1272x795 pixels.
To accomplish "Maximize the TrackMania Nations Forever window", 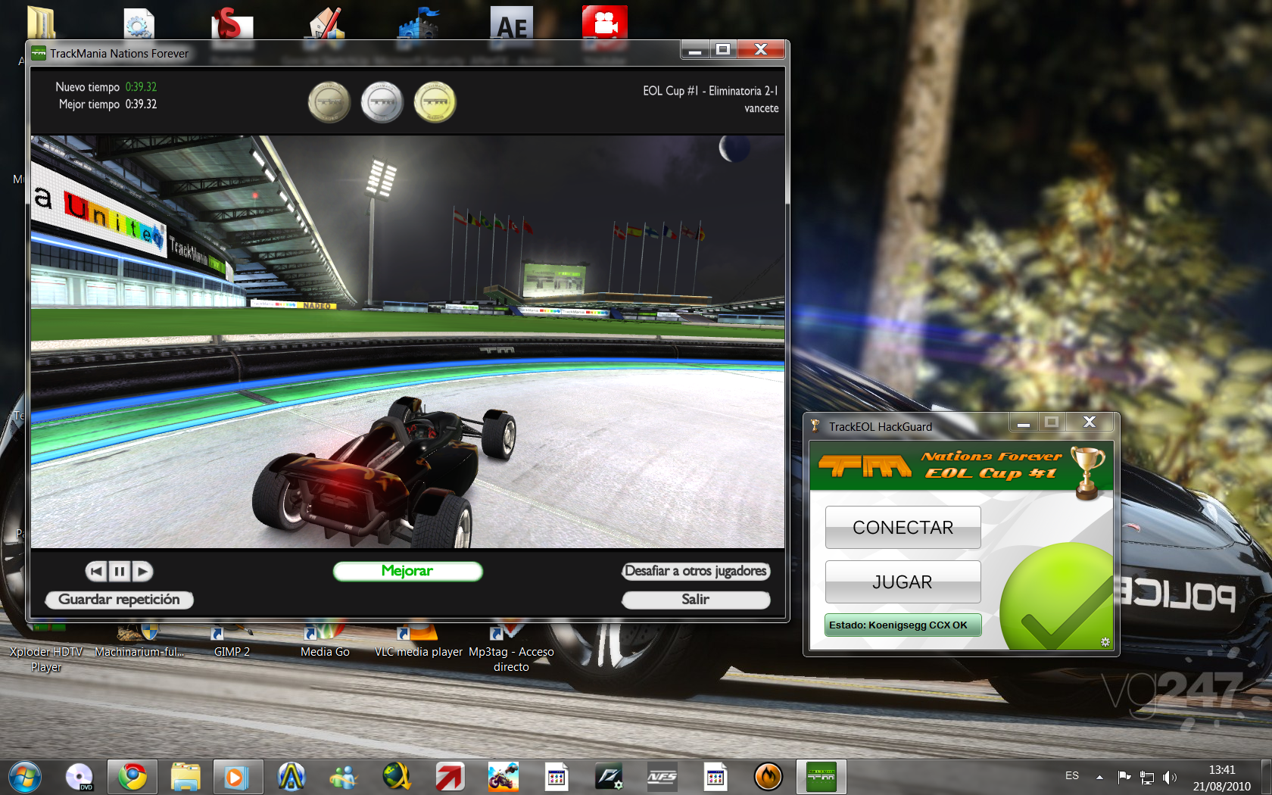I will [723, 49].
